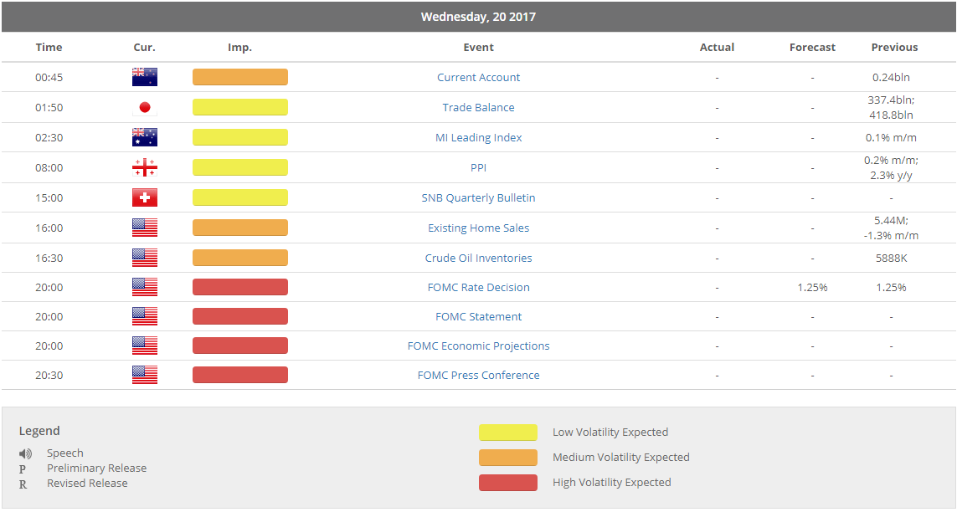Open the SNB Quarterly Bulletin link
This screenshot has width=957, height=512.
pyautogui.click(x=478, y=197)
